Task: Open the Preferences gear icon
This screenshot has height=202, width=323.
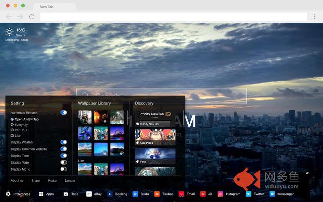Action: (x=8, y=194)
